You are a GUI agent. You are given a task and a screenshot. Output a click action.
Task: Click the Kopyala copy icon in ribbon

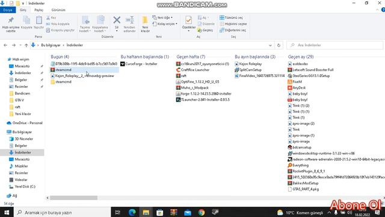point(26,20)
